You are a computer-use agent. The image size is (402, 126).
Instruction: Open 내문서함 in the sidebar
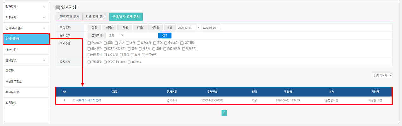[26, 49]
